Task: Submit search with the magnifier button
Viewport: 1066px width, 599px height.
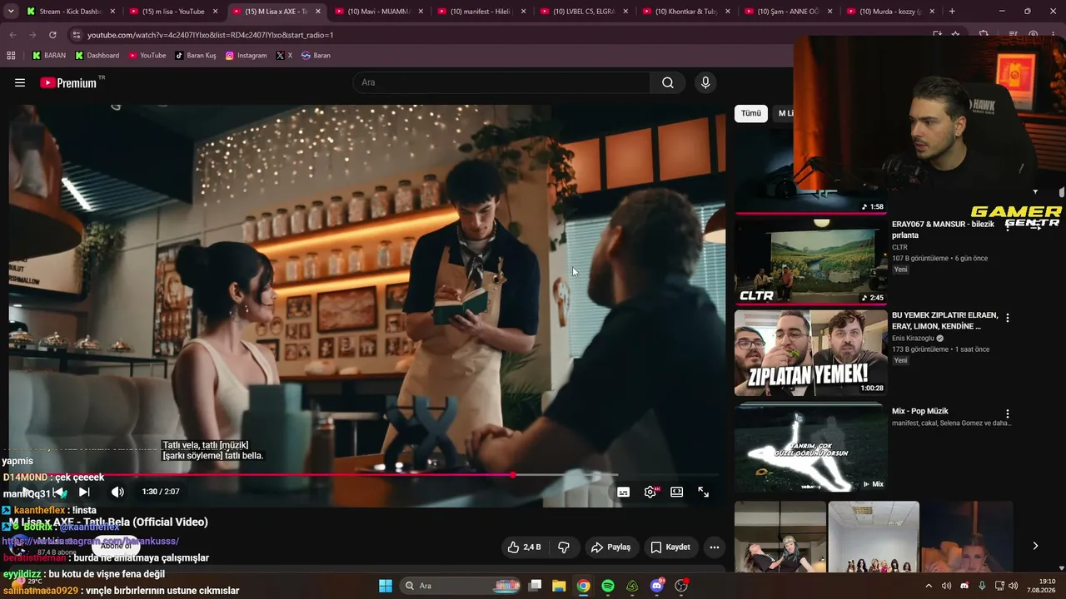Action: click(668, 82)
